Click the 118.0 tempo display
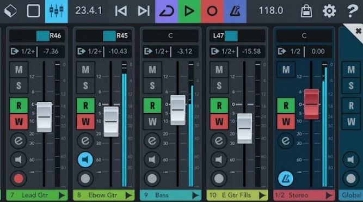Viewport: 363px width, 202px height. coord(271,11)
